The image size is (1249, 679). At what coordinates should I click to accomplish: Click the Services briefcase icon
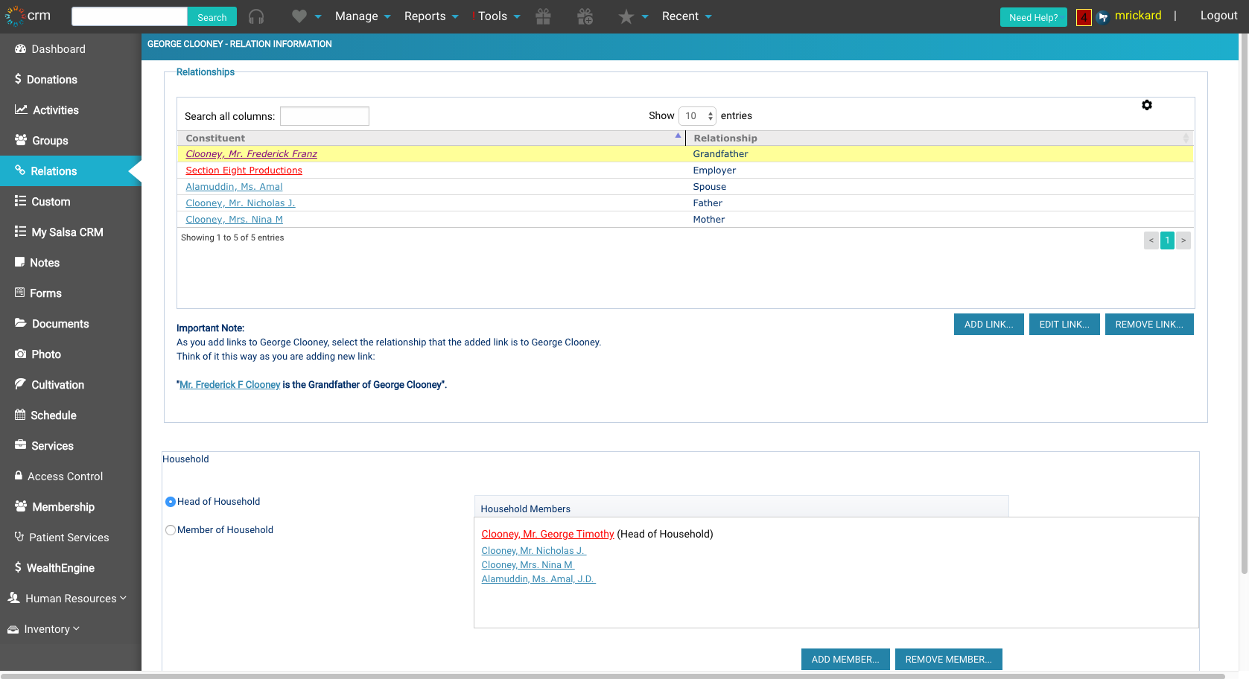click(x=21, y=445)
